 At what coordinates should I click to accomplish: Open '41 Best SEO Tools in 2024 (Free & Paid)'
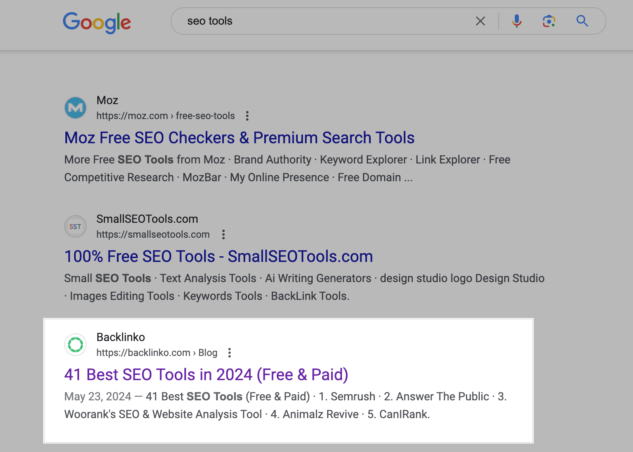(x=206, y=375)
